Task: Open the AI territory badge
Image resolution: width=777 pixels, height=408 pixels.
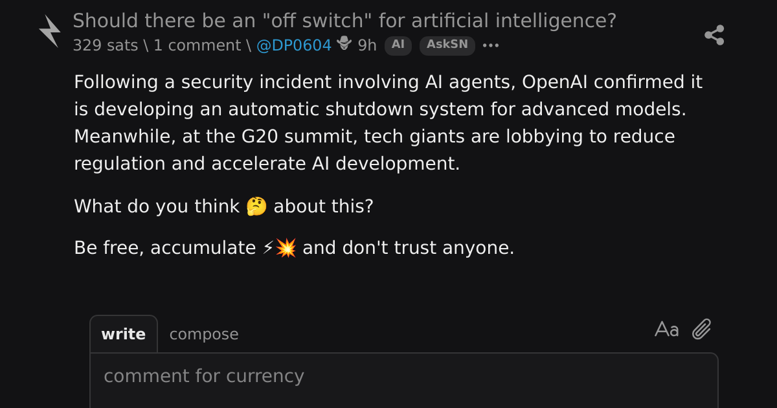Action: click(x=398, y=45)
